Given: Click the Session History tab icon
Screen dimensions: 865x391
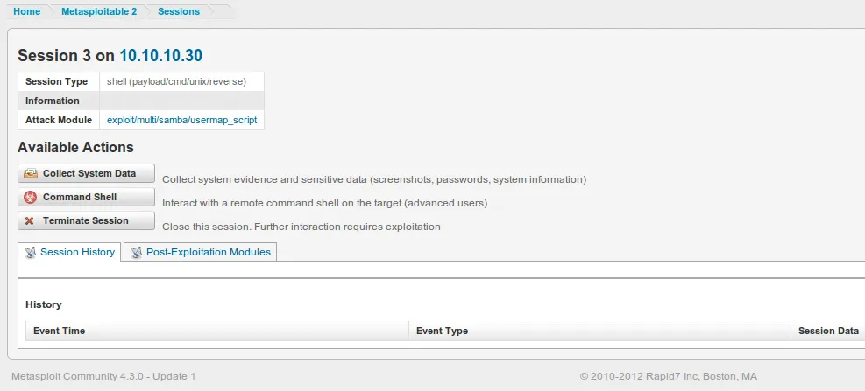Looking at the screenshot, I should pos(31,252).
